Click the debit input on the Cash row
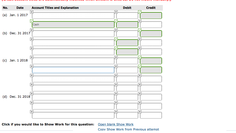Viewport: 236px width, 133px height. (x=127, y=25)
